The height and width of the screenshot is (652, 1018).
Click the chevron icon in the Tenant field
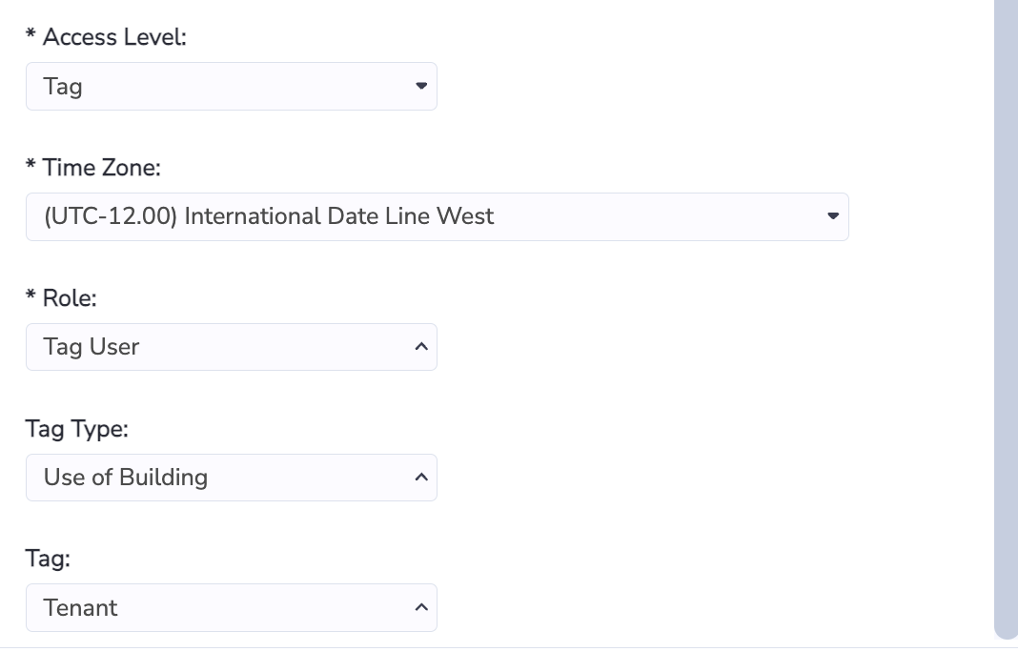[421, 608]
